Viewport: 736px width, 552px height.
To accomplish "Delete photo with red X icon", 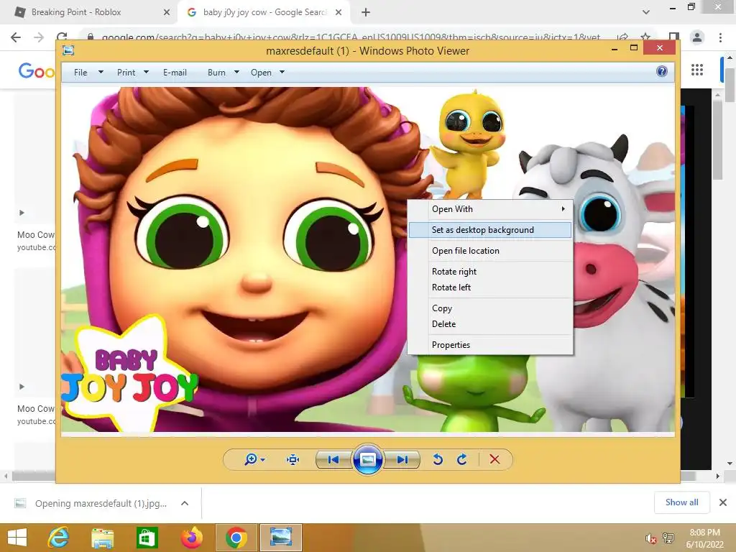I will (x=494, y=459).
